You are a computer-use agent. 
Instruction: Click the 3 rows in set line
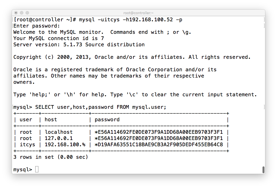coord(51,157)
